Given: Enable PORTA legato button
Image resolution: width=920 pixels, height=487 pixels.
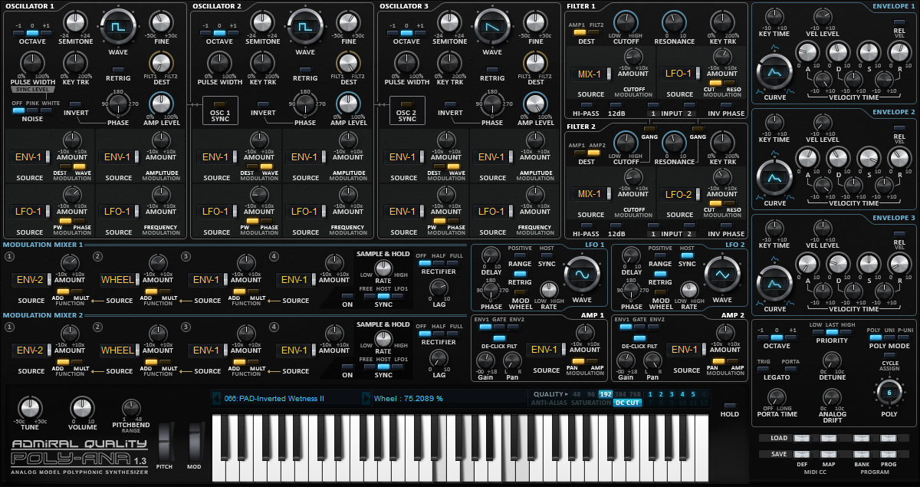Looking at the screenshot, I should click(x=789, y=369).
